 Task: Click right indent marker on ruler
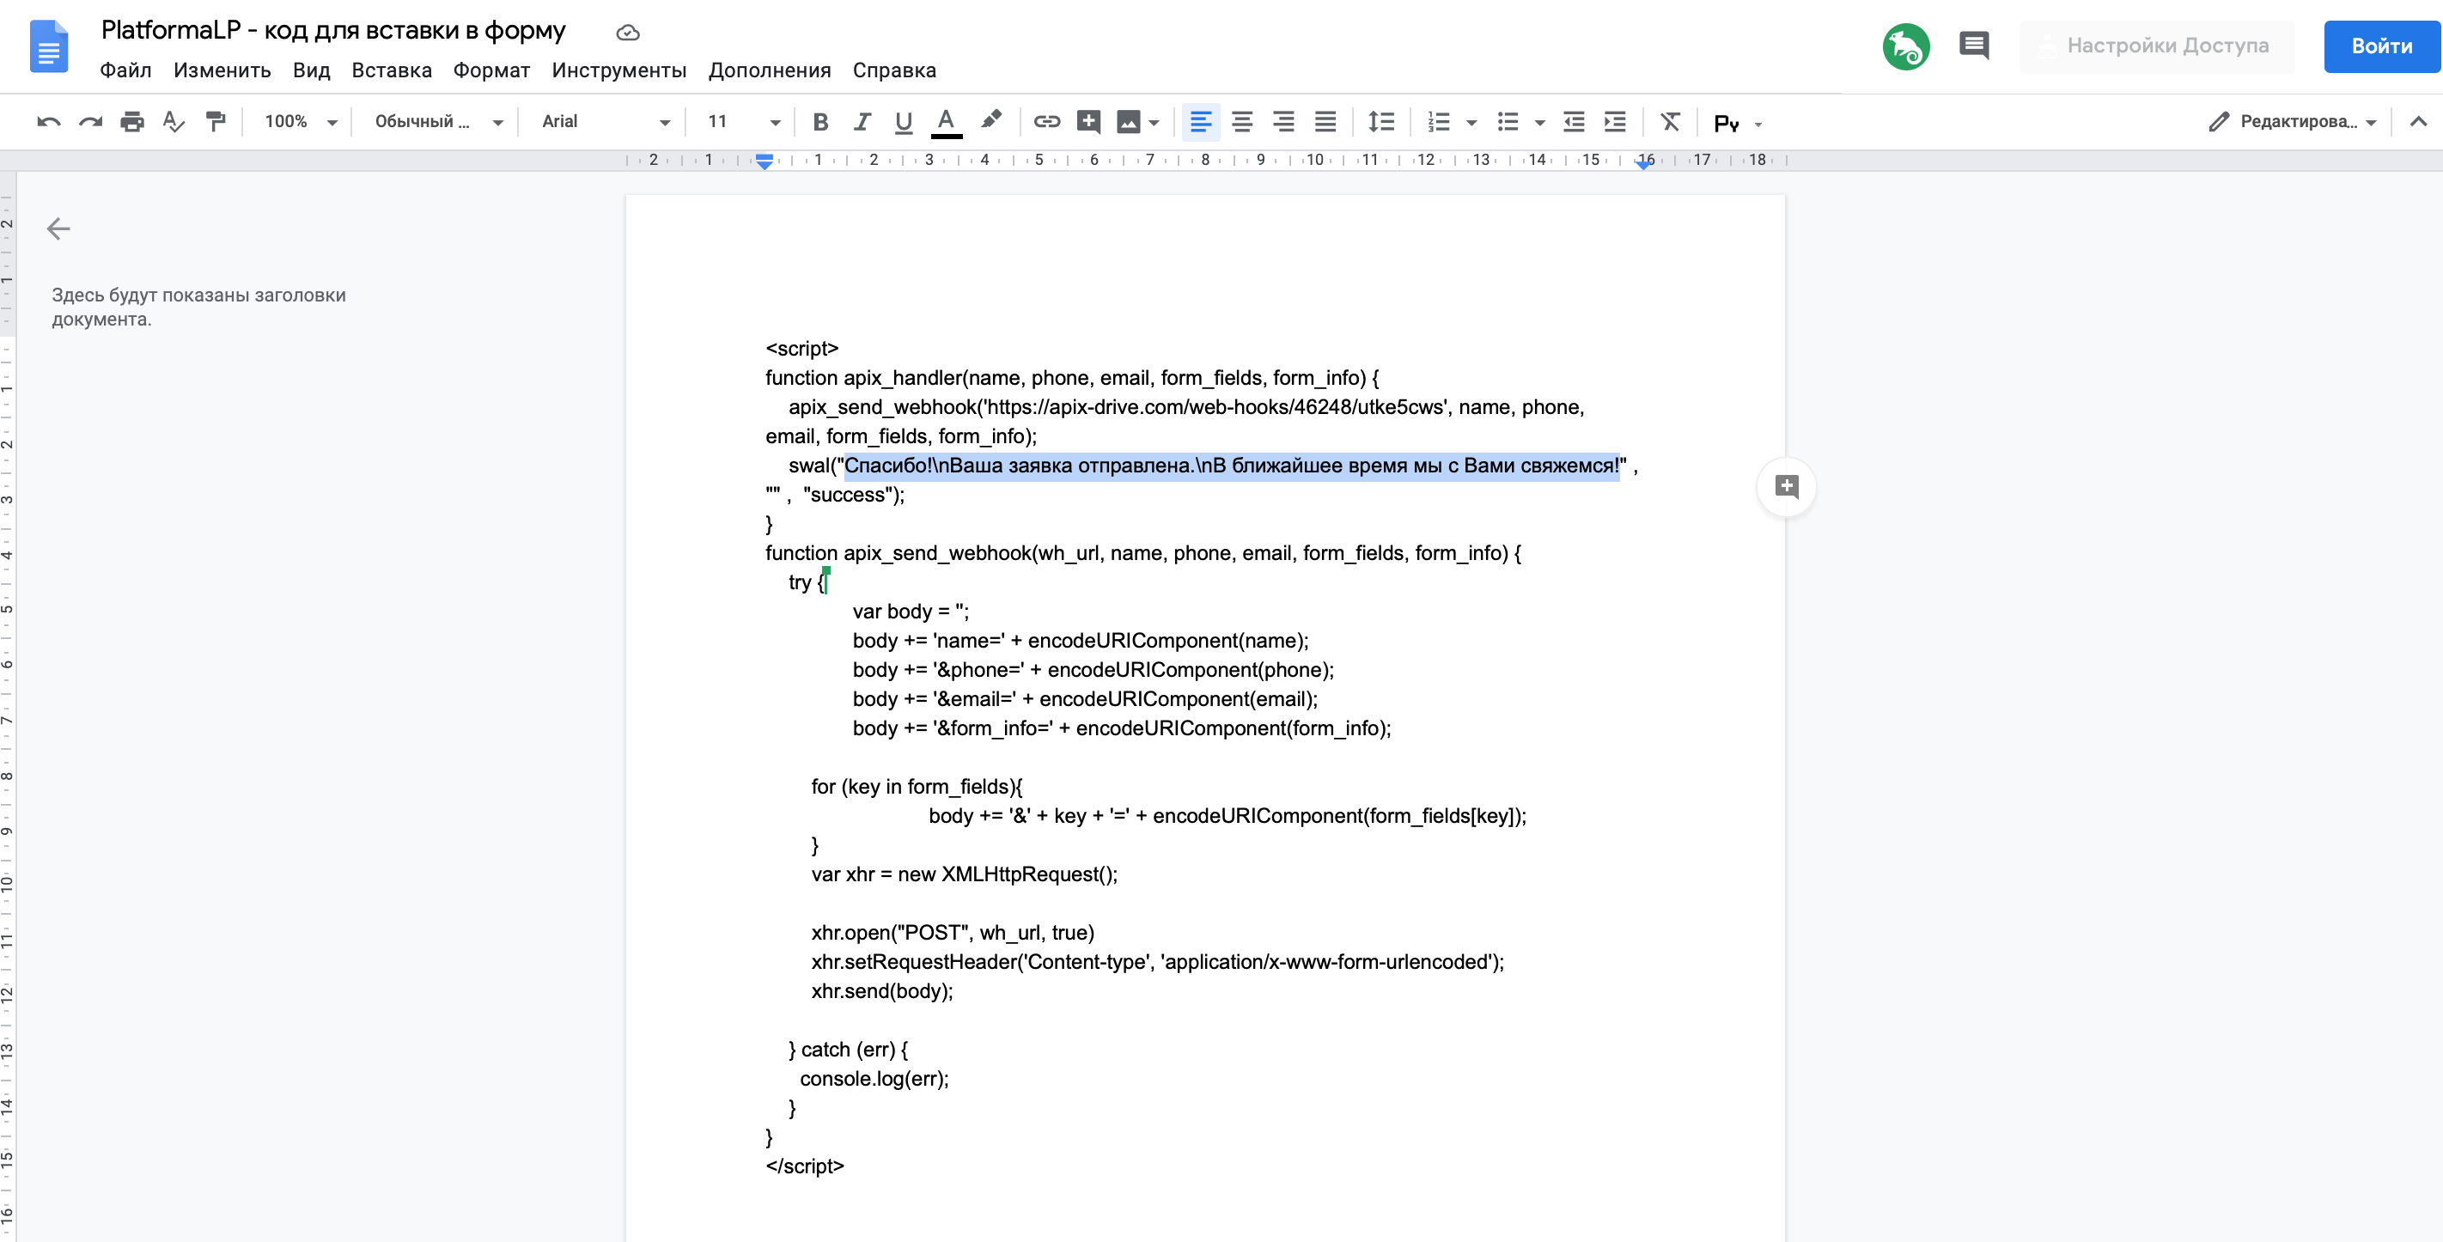(1643, 164)
